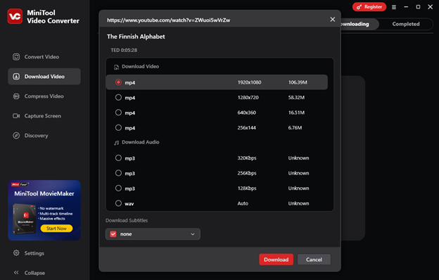
Task: Expand the subtitles dropdown arrow
Action: 193,234
